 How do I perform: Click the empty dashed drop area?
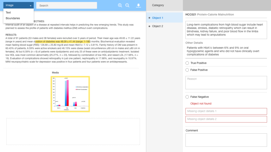pyautogui.click(x=73, y=131)
